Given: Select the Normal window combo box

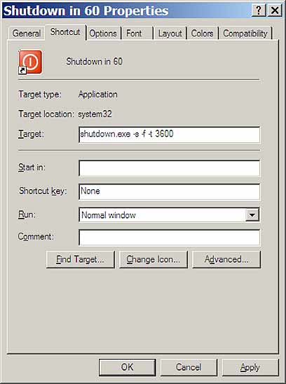Looking at the screenshot, I should 169,215.
